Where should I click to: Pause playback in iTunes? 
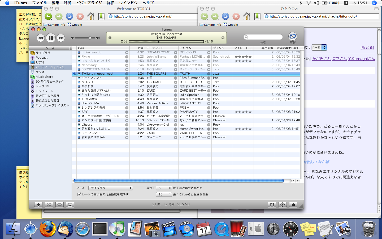[x=51, y=38]
